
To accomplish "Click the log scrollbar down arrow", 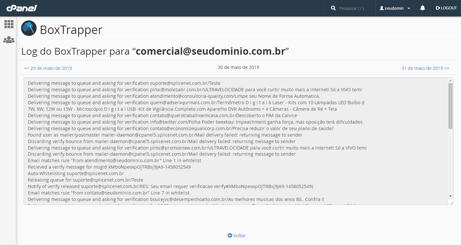I will [450, 196].
